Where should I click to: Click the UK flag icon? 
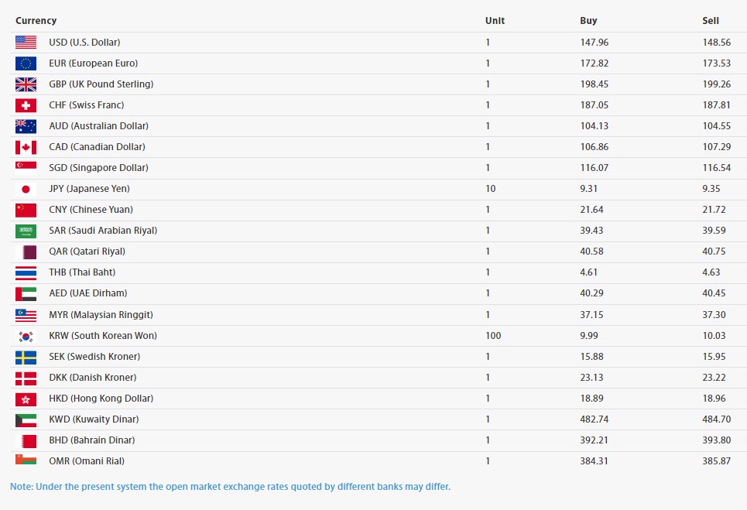(26, 84)
